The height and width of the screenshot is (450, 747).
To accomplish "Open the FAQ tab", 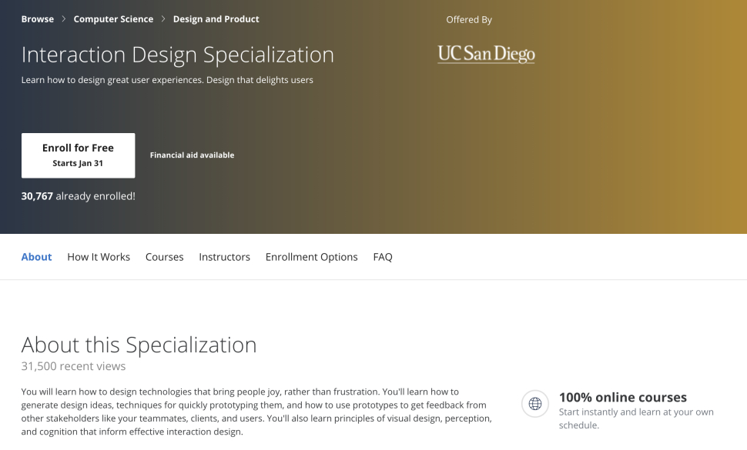I will [383, 257].
